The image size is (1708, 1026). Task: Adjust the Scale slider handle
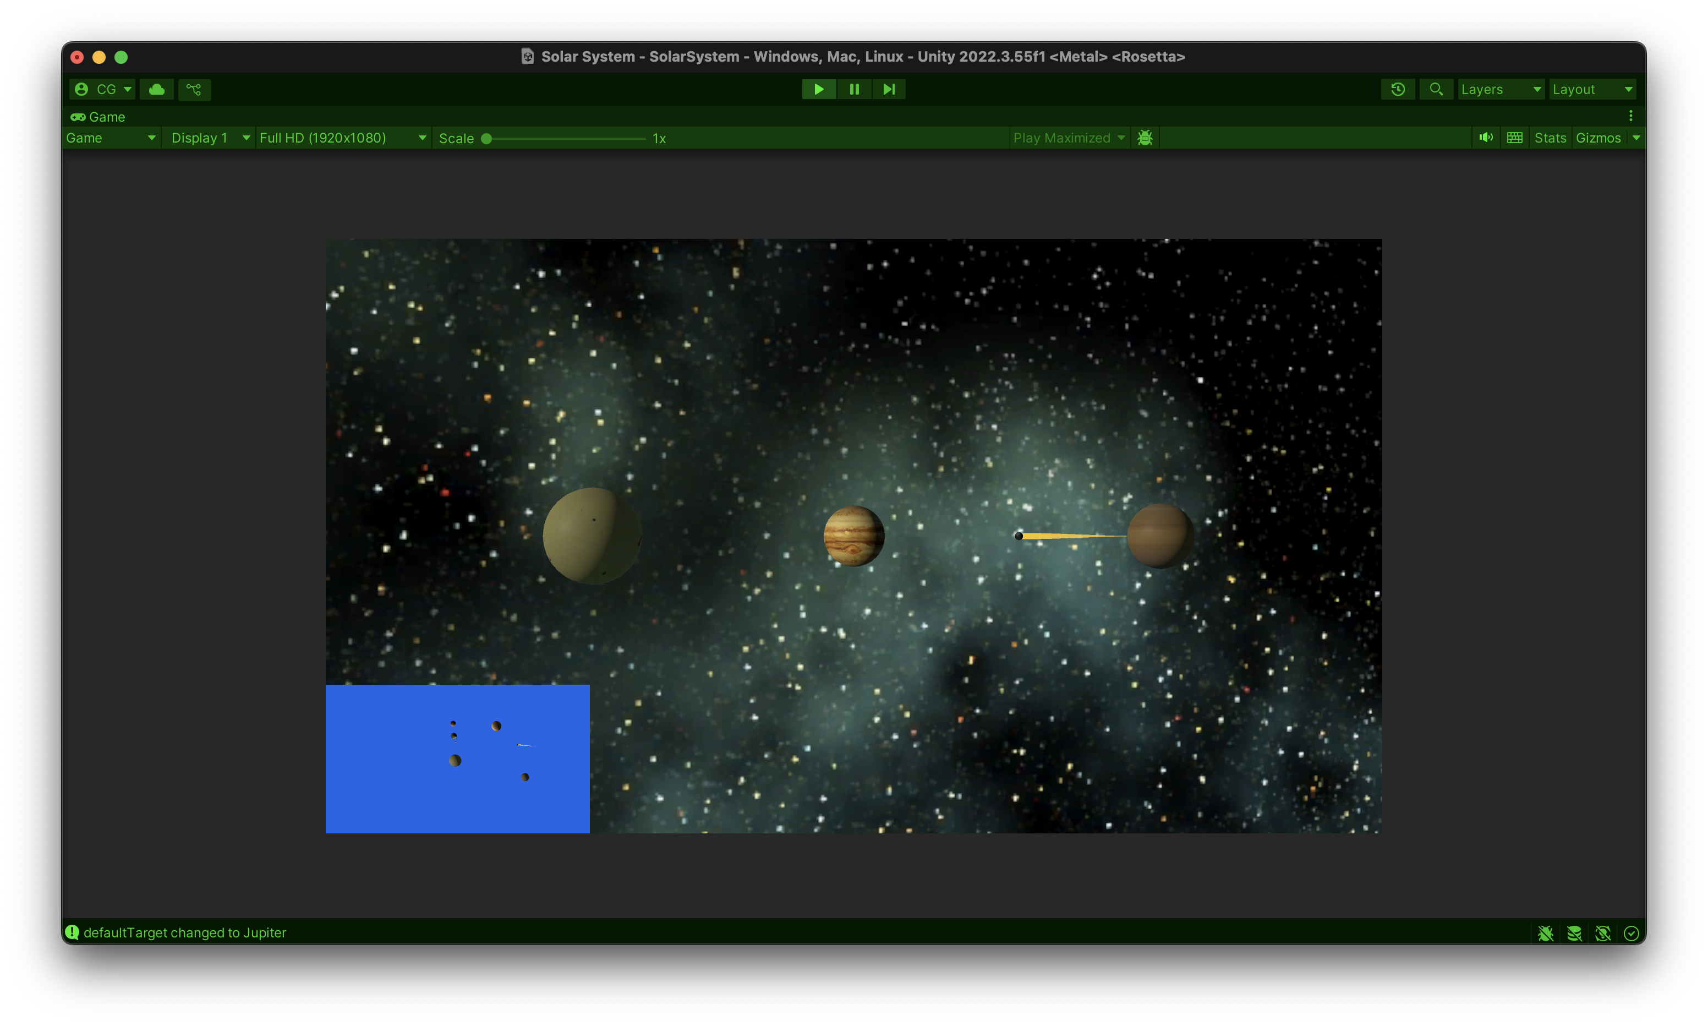pyautogui.click(x=486, y=138)
